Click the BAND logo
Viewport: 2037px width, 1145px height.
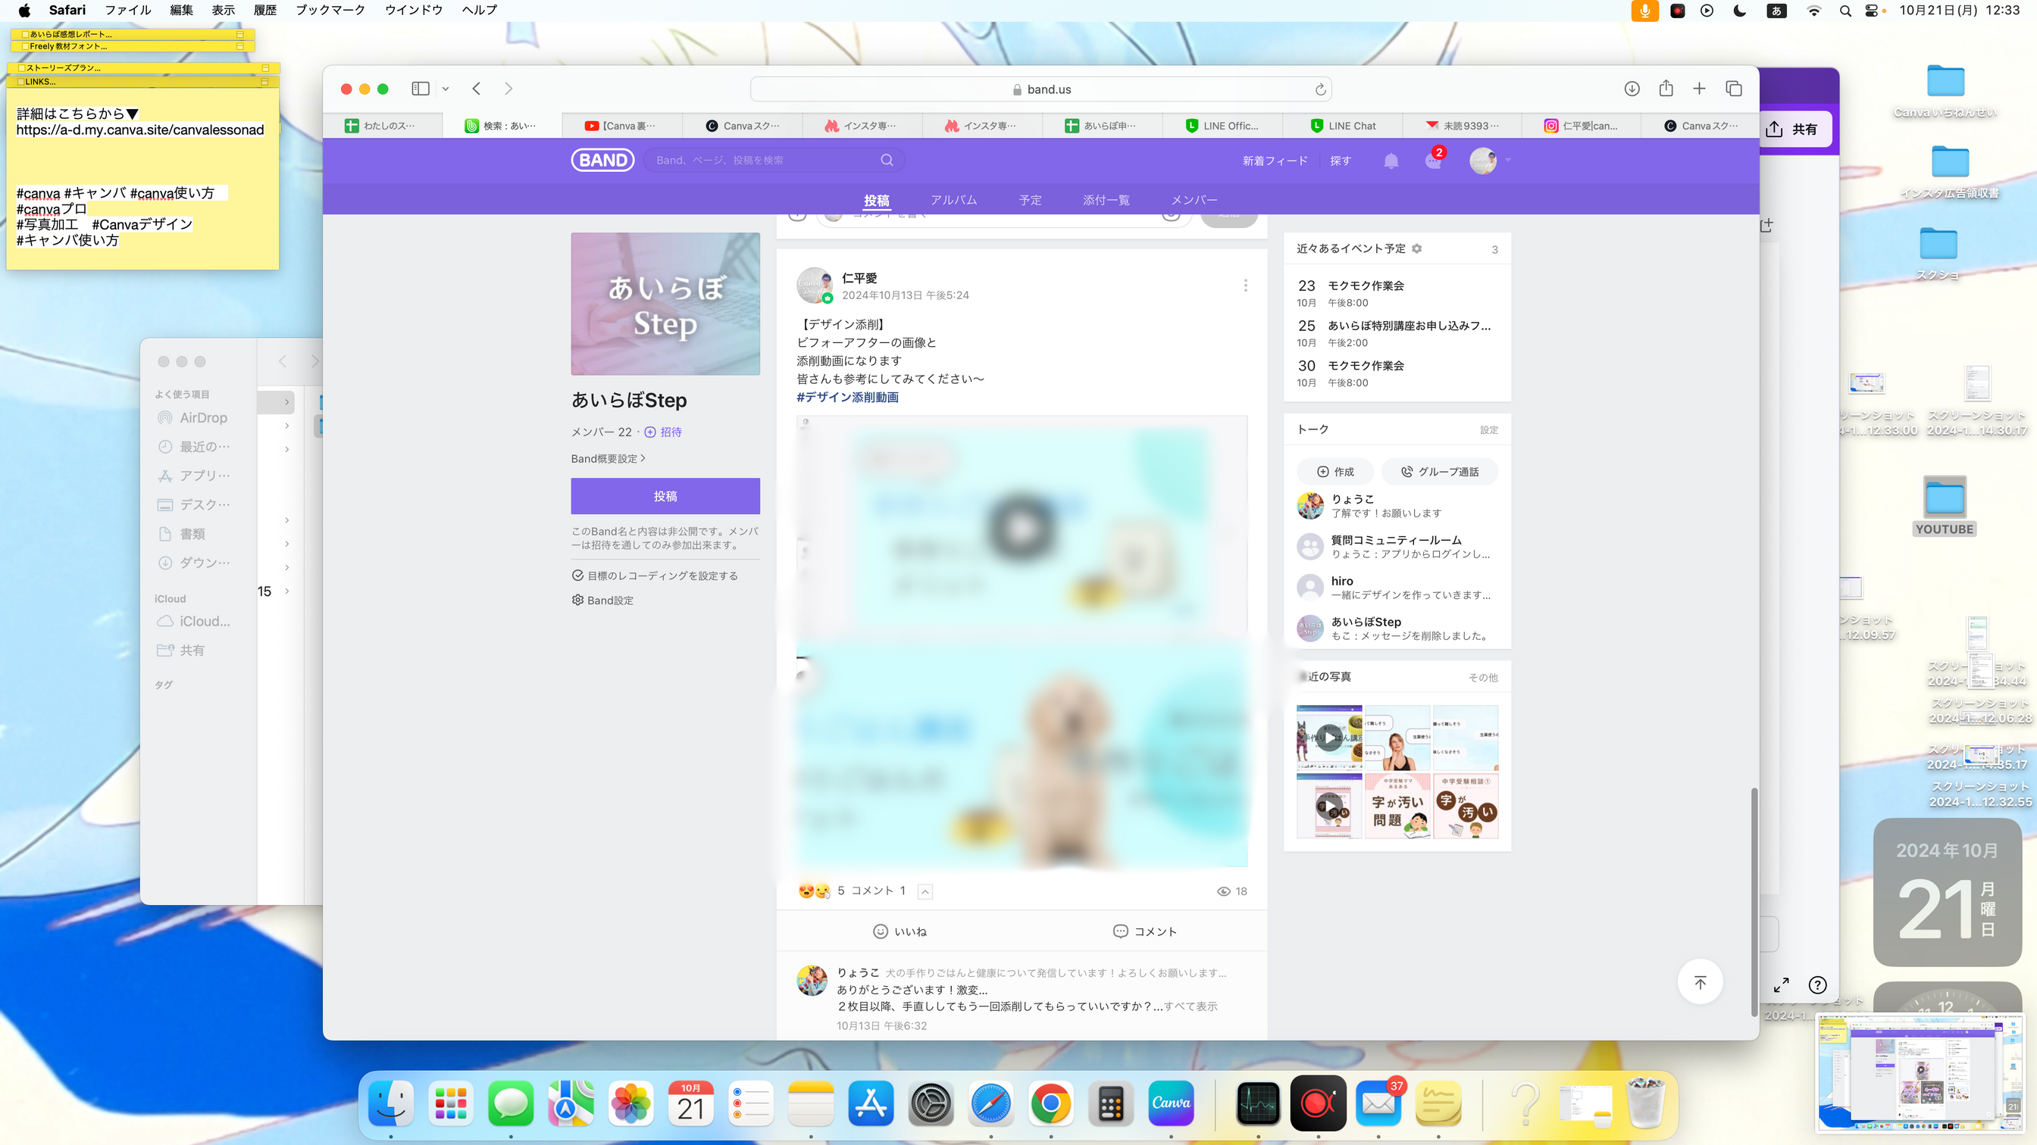(x=602, y=161)
